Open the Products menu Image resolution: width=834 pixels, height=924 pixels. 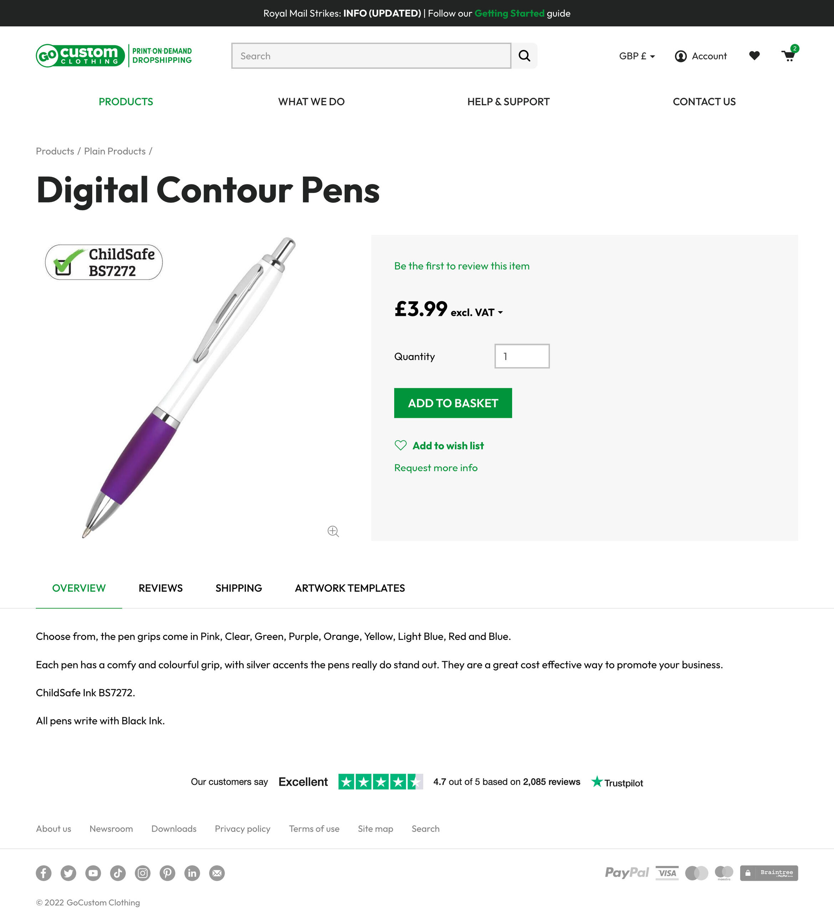click(x=126, y=102)
